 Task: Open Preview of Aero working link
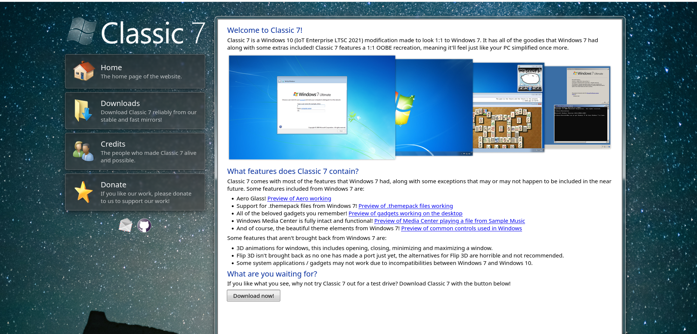[x=299, y=199]
